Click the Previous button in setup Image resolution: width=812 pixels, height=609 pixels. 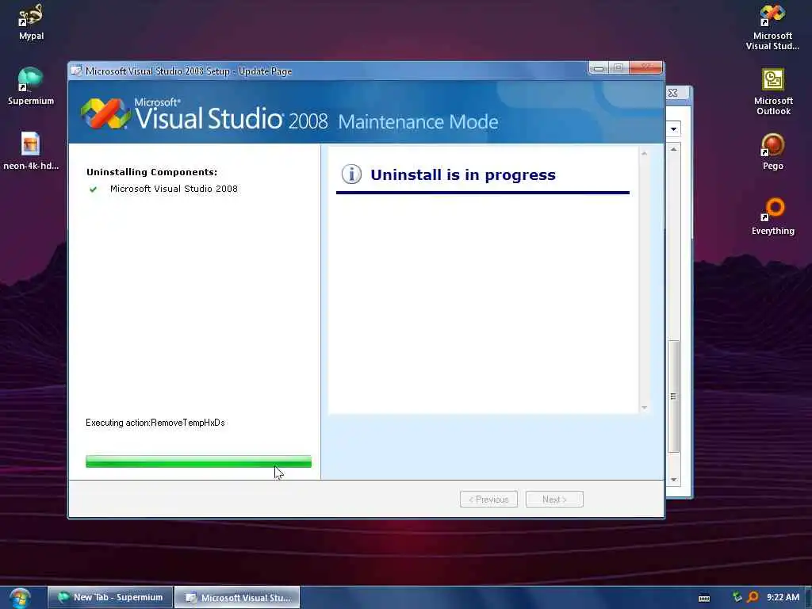488,500
